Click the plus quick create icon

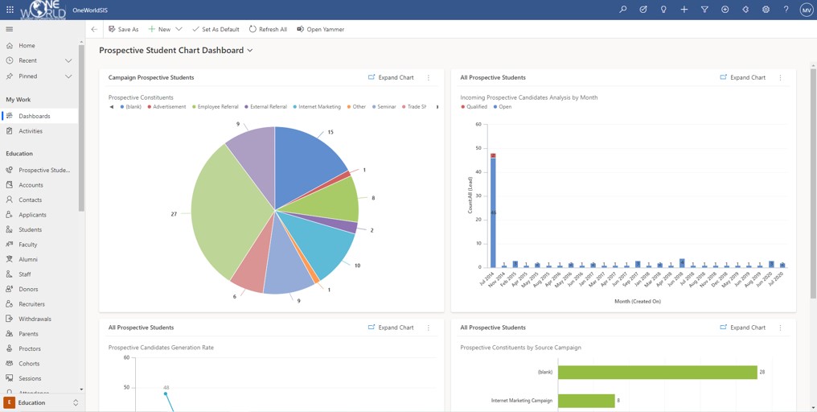point(684,10)
